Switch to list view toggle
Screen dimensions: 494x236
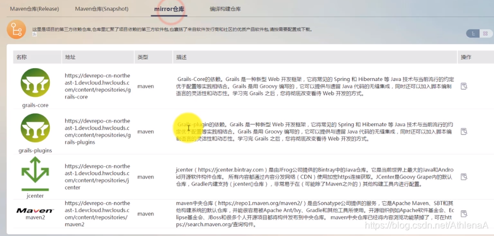tap(473, 33)
